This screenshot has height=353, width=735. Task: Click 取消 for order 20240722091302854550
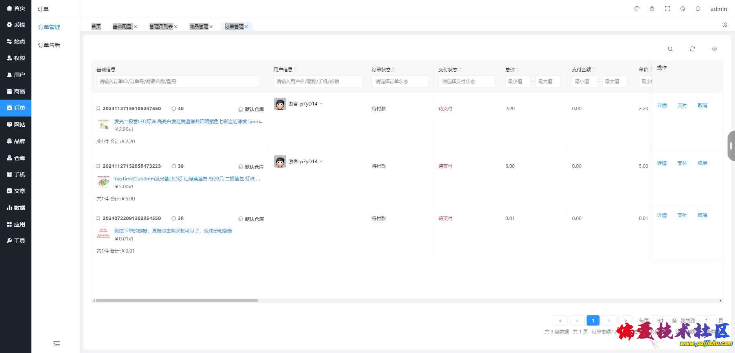702,215
